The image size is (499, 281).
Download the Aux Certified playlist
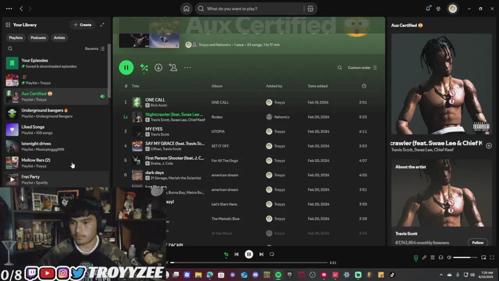tap(158, 68)
